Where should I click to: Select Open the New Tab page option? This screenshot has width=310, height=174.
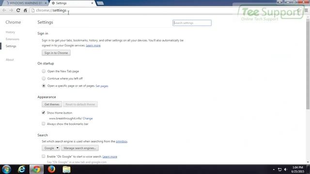click(x=44, y=71)
